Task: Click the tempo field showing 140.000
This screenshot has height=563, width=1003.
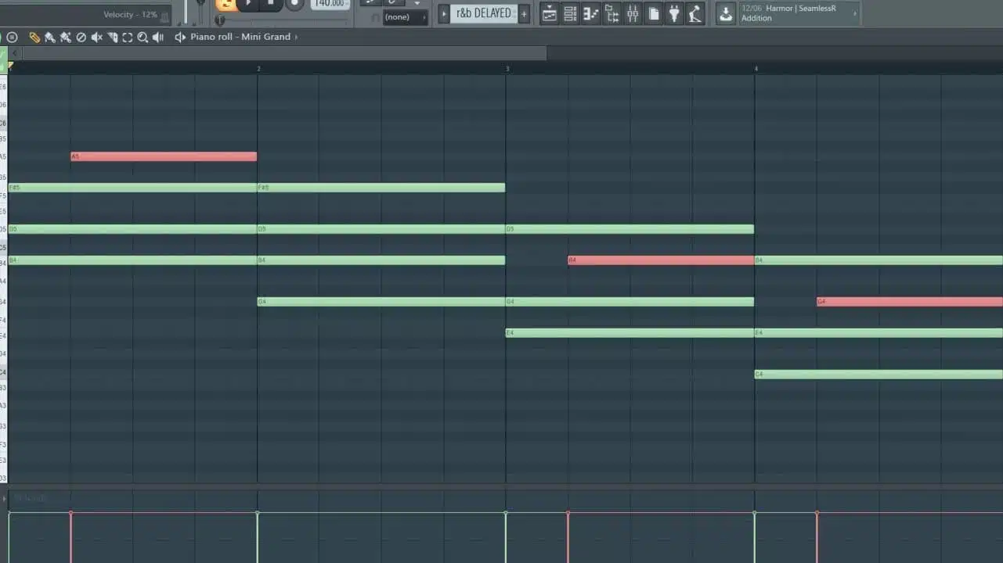Action: (330, 4)
